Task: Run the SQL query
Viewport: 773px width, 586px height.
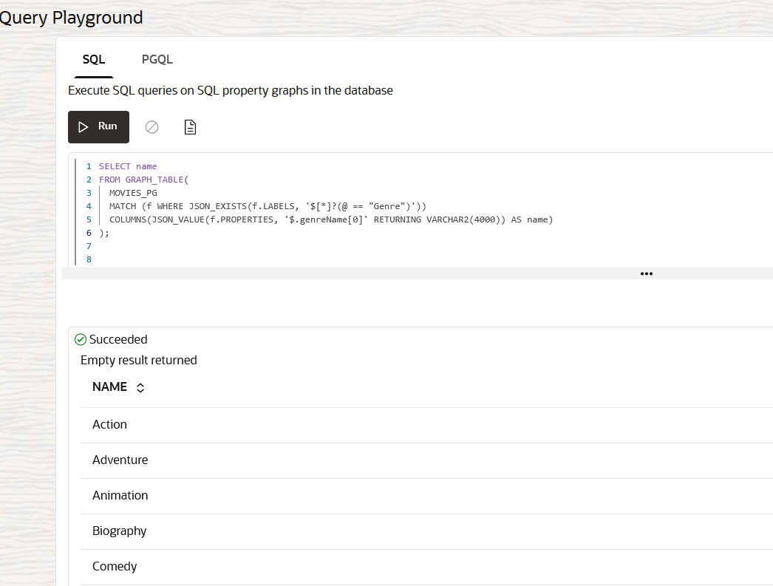Action: (98, 126)
